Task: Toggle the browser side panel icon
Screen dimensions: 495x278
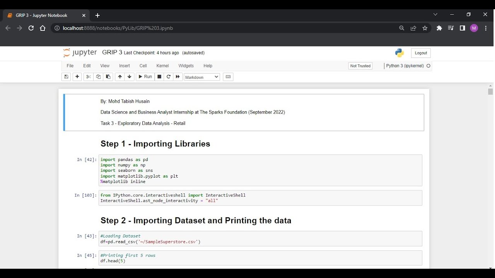Action: pos(463,28)
